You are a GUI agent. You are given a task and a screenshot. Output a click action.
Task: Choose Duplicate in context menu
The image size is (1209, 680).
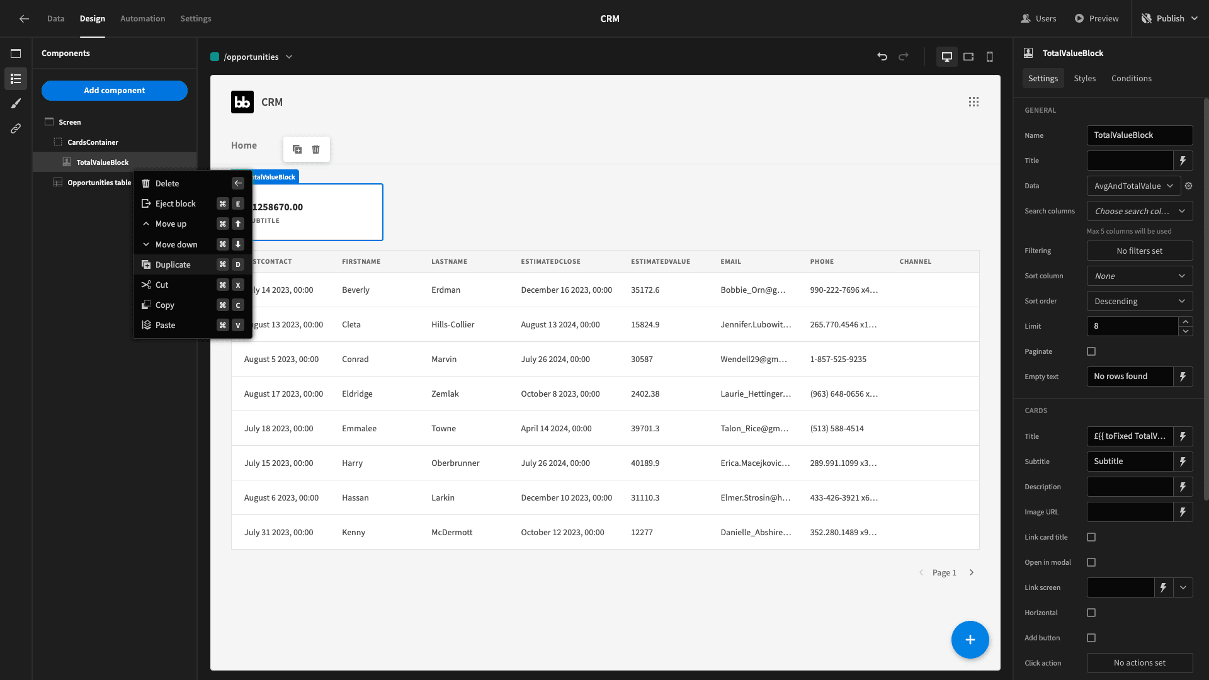pos(193,264)
